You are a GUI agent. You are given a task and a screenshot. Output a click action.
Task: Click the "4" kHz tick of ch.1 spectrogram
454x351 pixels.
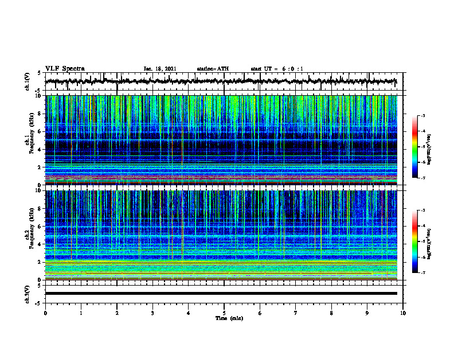click(40, 150)
